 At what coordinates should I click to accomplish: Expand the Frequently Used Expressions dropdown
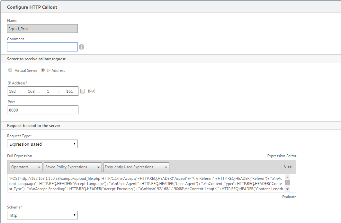click(x=136, y=167)
